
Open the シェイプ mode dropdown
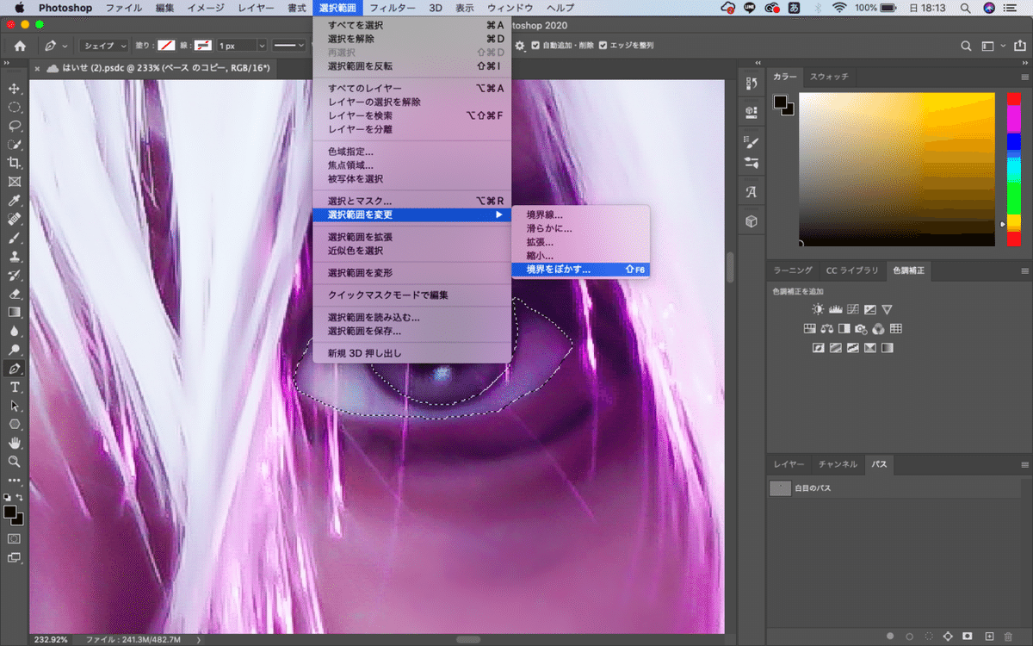point(103,46)
